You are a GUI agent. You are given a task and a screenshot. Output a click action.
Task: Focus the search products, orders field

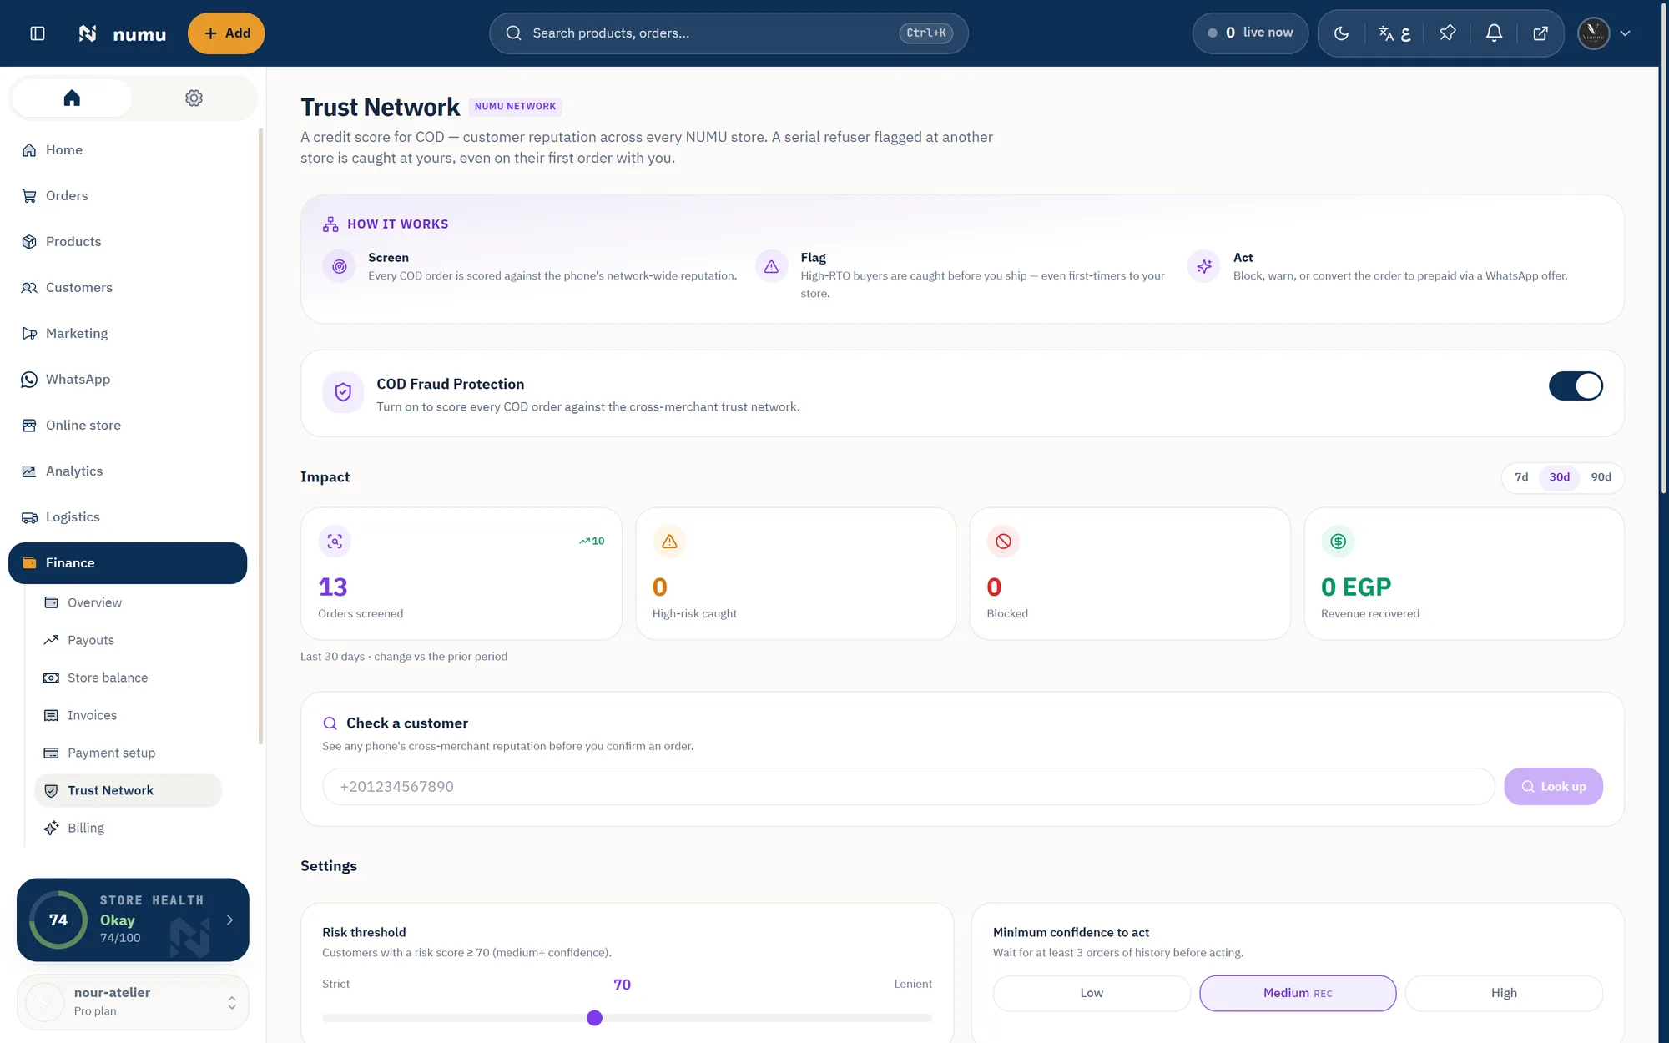(729, 33)
